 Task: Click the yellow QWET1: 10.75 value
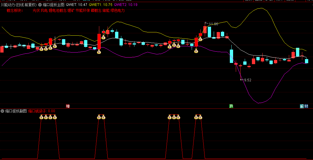click(101, 4)
